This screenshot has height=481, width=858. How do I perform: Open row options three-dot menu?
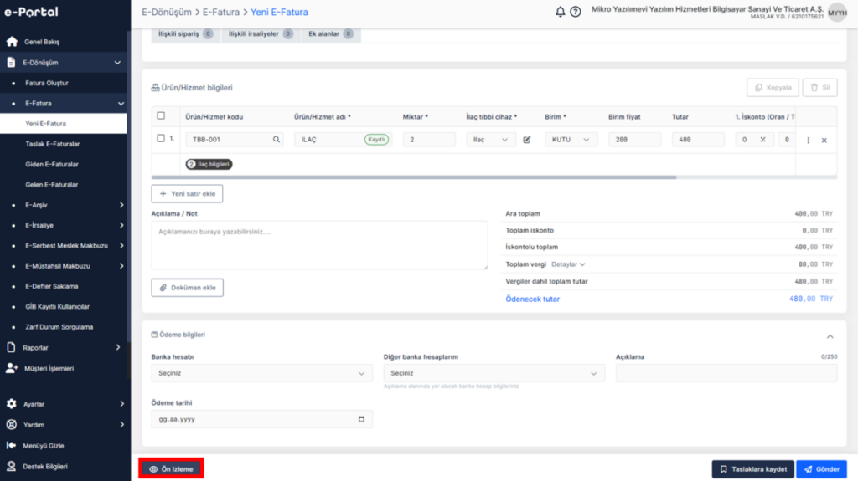pyautogui.click(x=809, y=140)
